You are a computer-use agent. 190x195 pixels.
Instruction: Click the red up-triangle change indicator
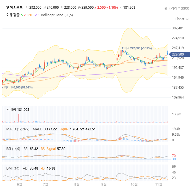(x=95, y=8)
